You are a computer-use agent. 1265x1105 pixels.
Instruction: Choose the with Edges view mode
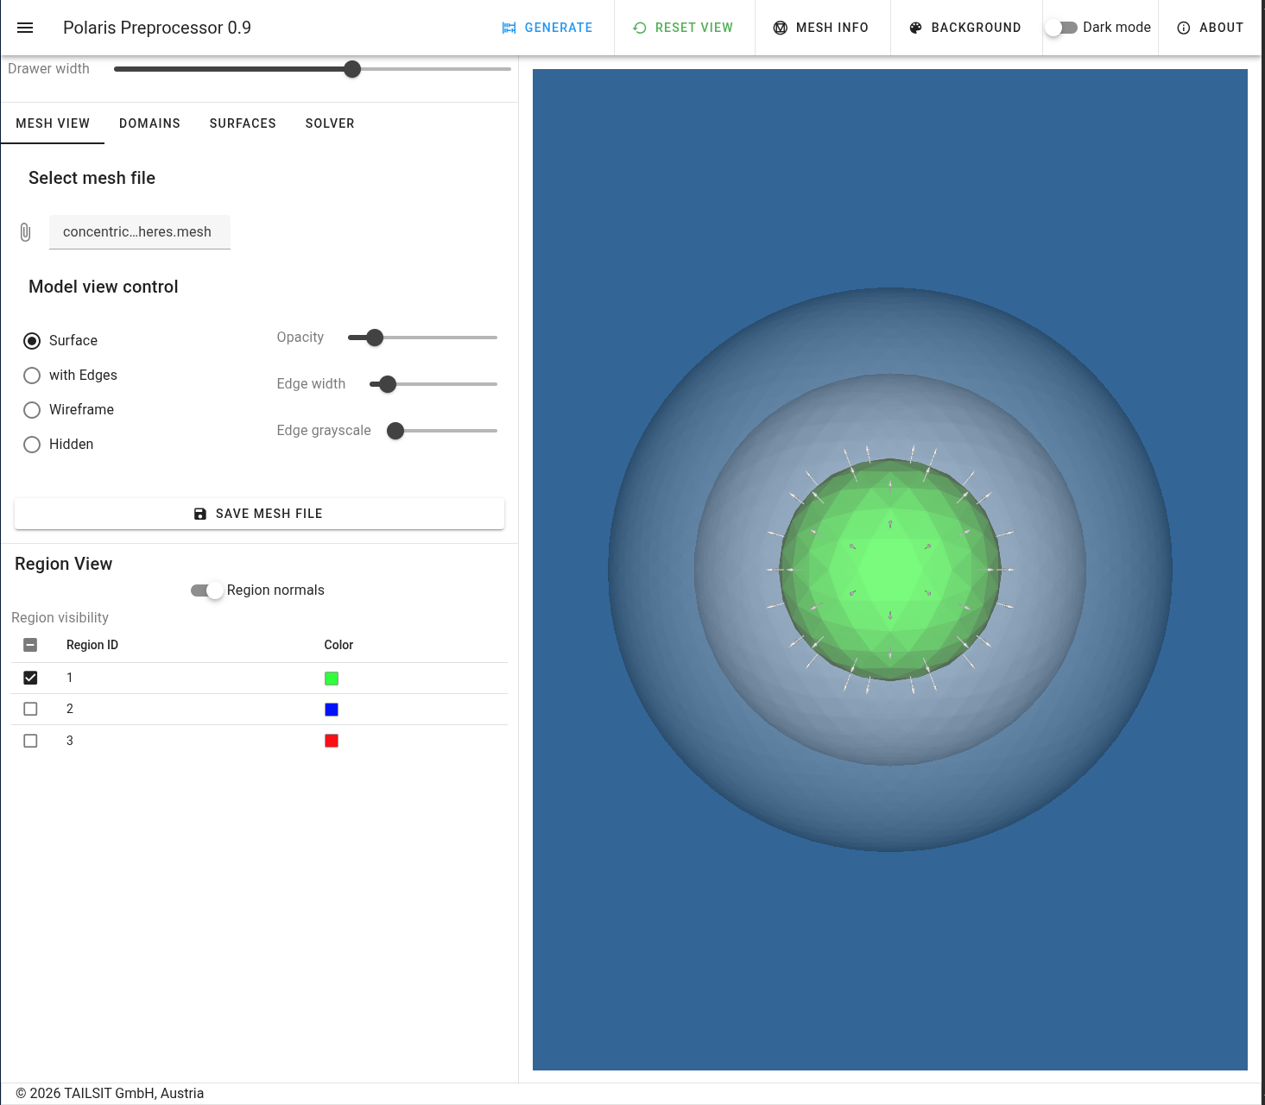(32, 376)
